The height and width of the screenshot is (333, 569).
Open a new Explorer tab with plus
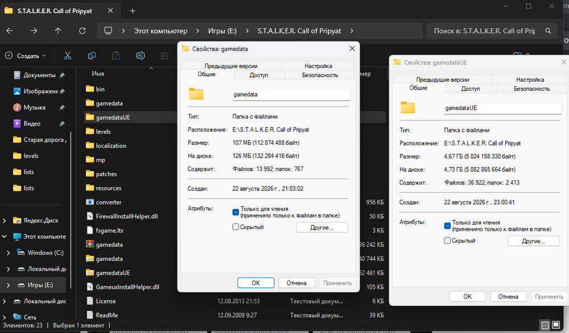pyautogui.click(x=133, y=11)
